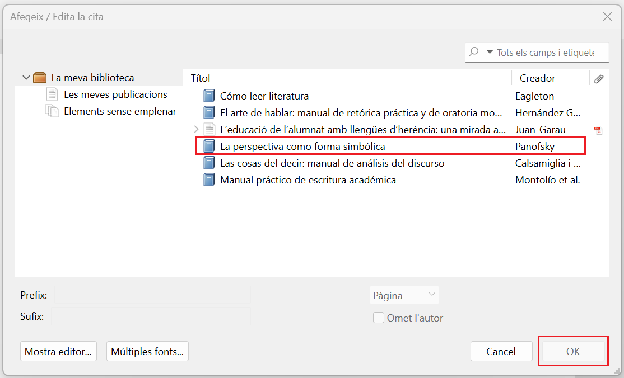
Task: Click the book icon beside Manual práctico de escritura
Action: (209, 179)
